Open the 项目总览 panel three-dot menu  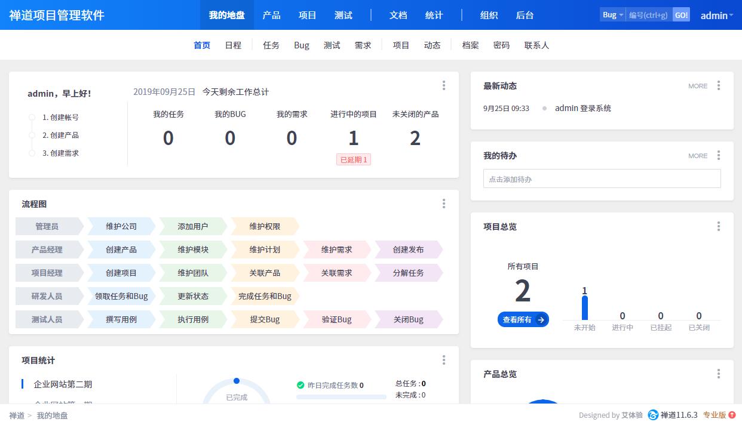coord(718,226)
